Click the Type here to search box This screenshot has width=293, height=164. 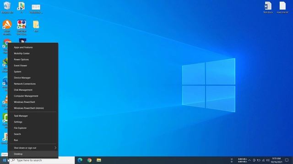coord(42,160)
